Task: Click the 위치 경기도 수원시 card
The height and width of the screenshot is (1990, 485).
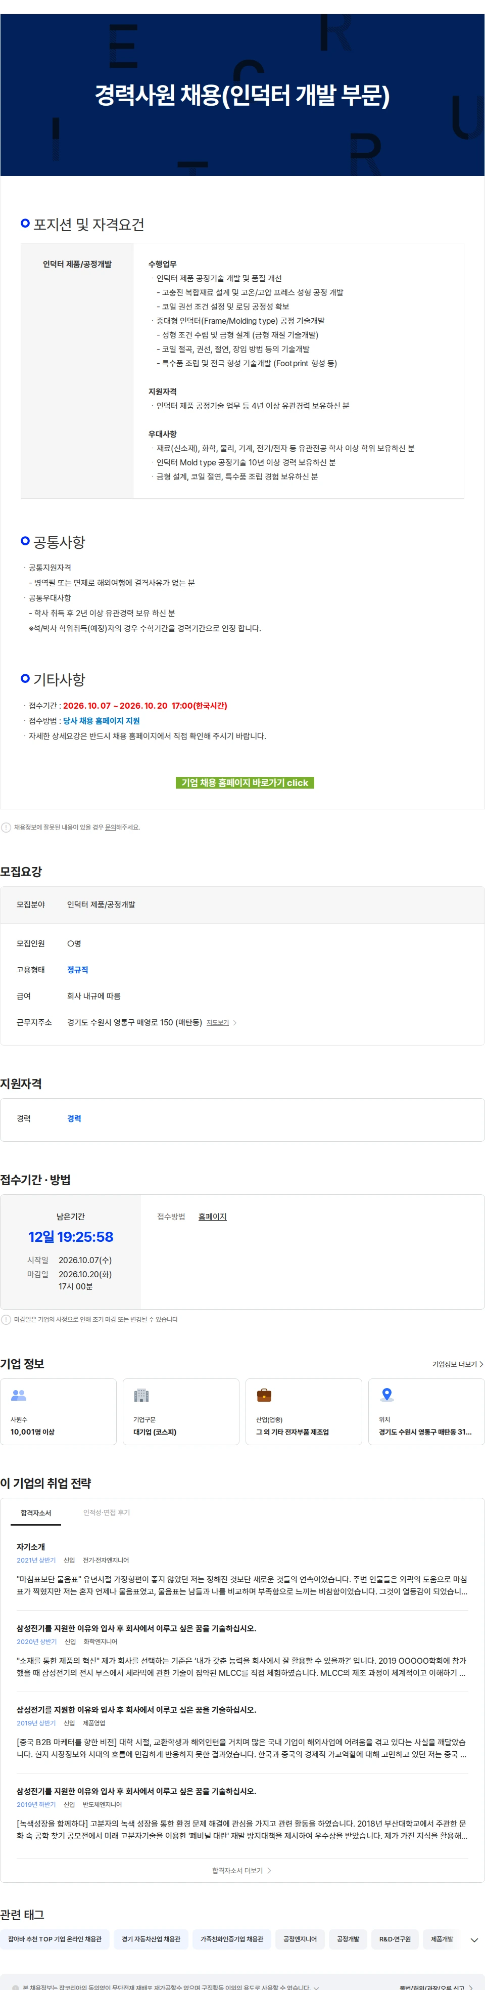Action: click(426, 1412)
